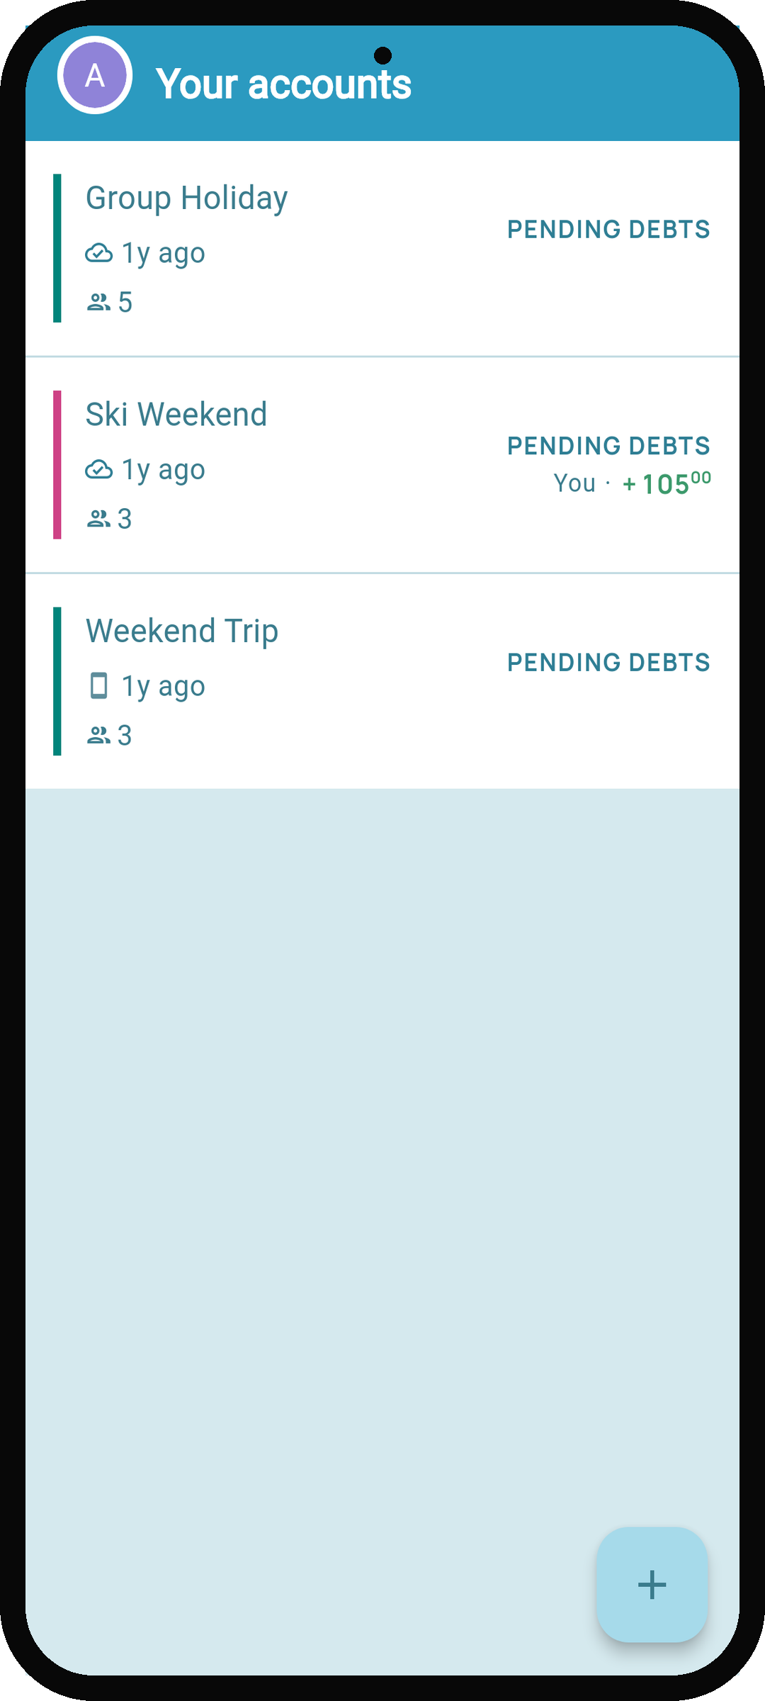Open the Group Holiday account
Screen dimensions: 765x1701
382,249
